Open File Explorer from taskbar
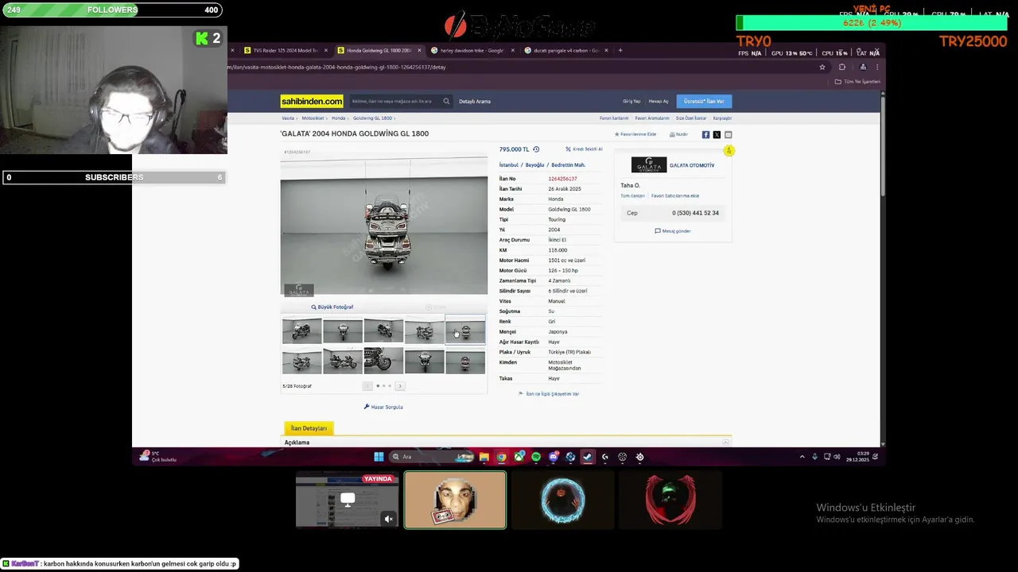Screen dimensions: 1018x572 (x=484, y=457)
